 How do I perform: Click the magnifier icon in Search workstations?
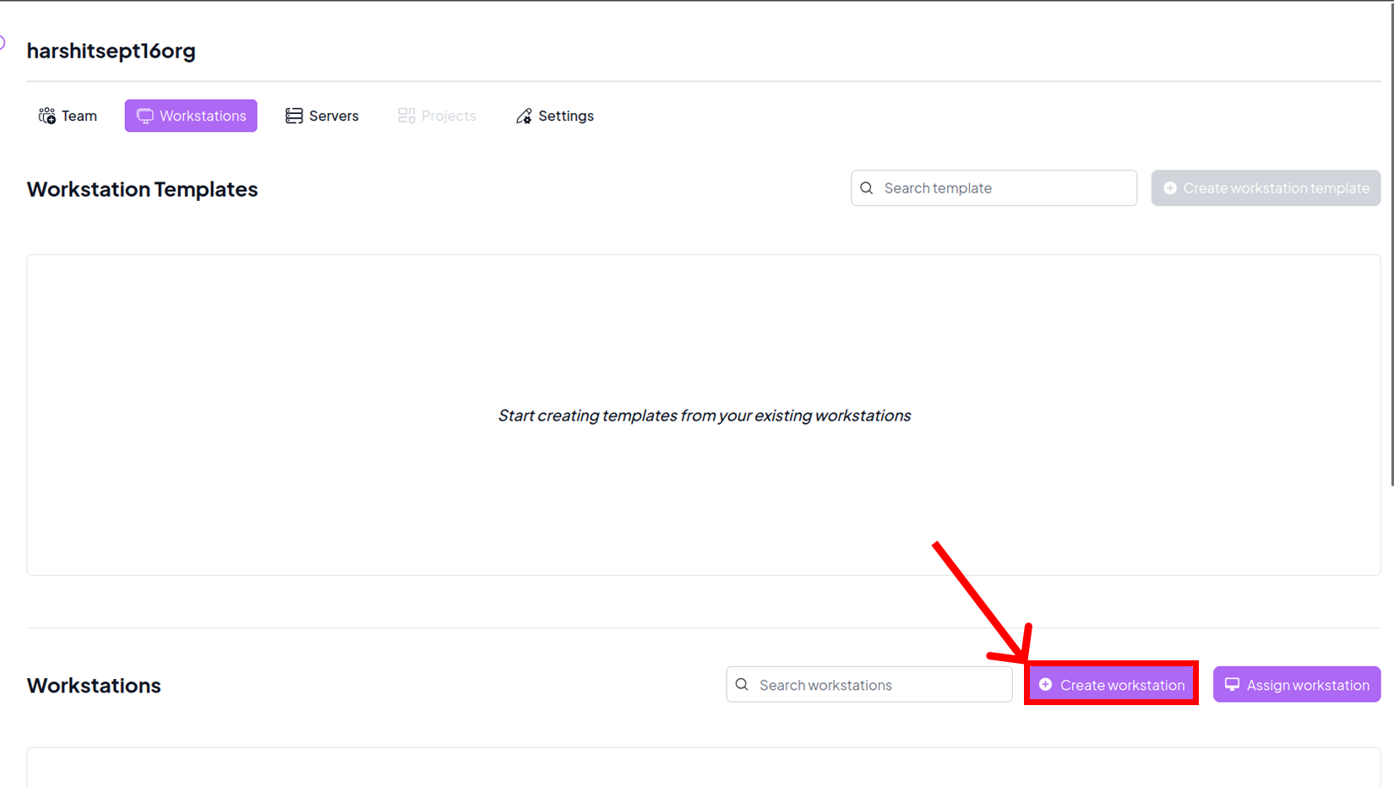742,685
